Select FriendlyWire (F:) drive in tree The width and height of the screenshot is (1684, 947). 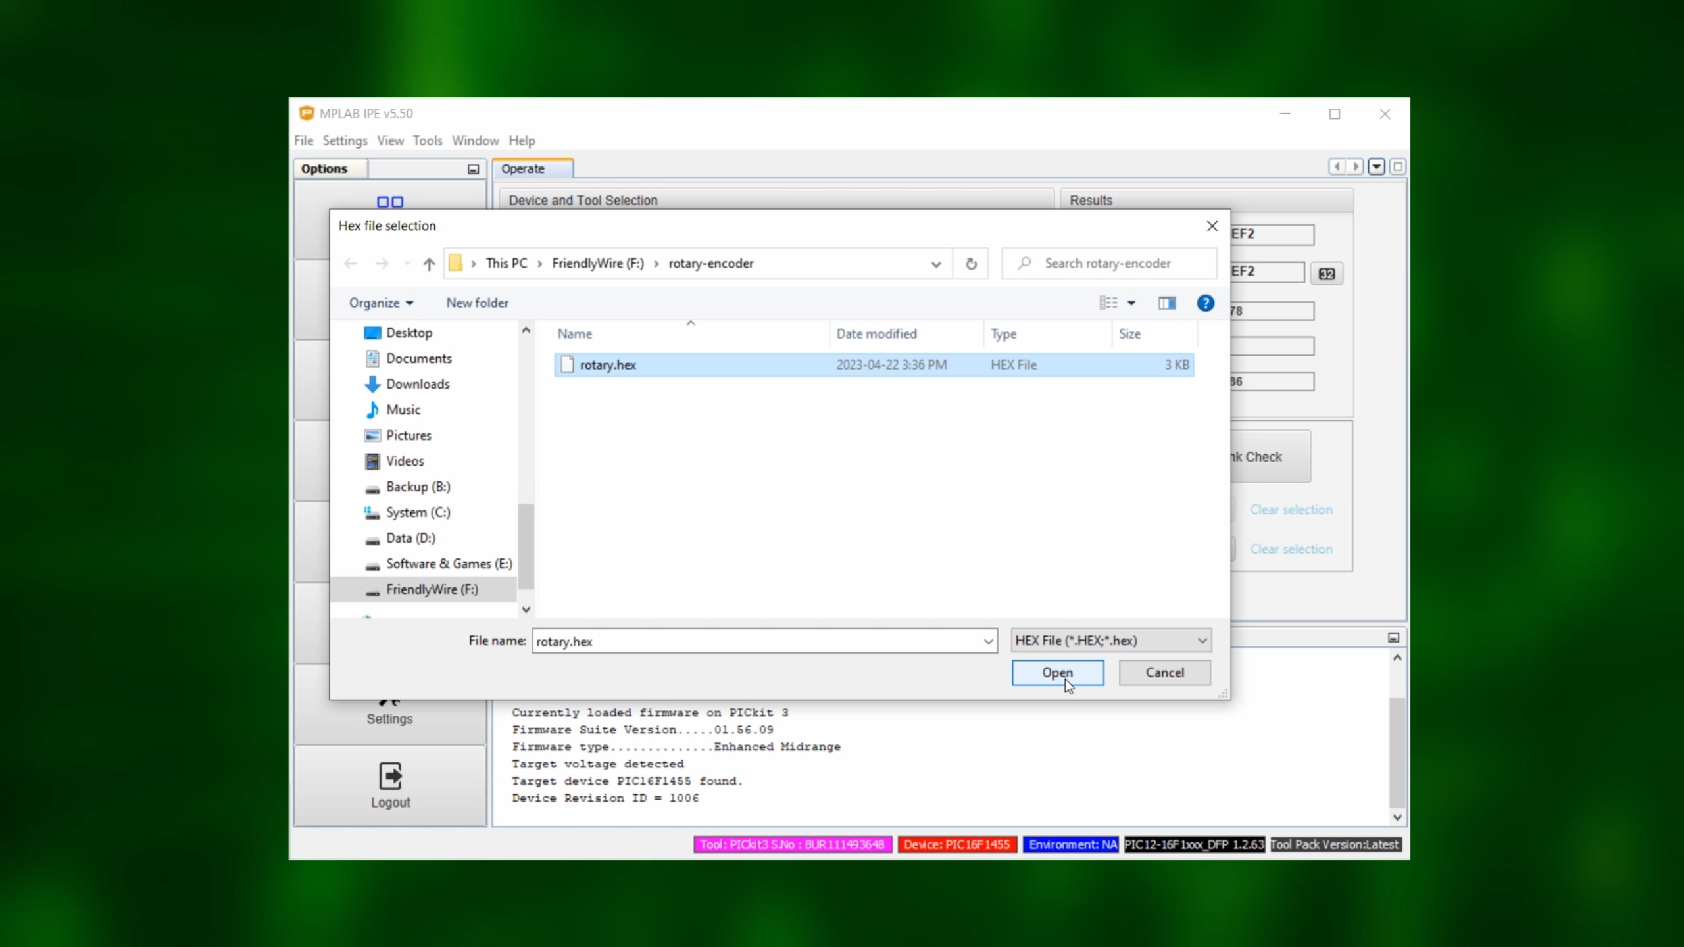pyautogui.click(x=432, y=589)
